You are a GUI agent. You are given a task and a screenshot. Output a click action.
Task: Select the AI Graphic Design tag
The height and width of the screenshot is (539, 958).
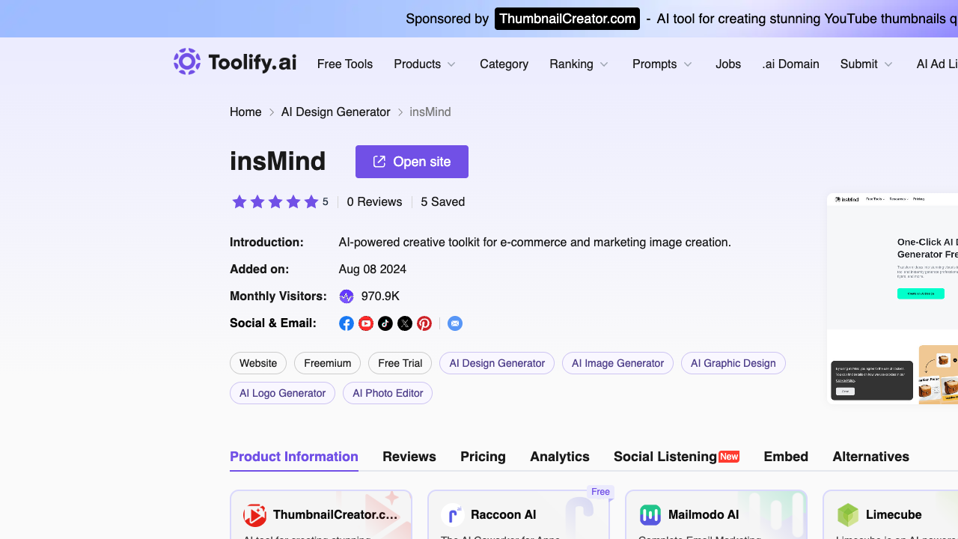coord(733,363)
